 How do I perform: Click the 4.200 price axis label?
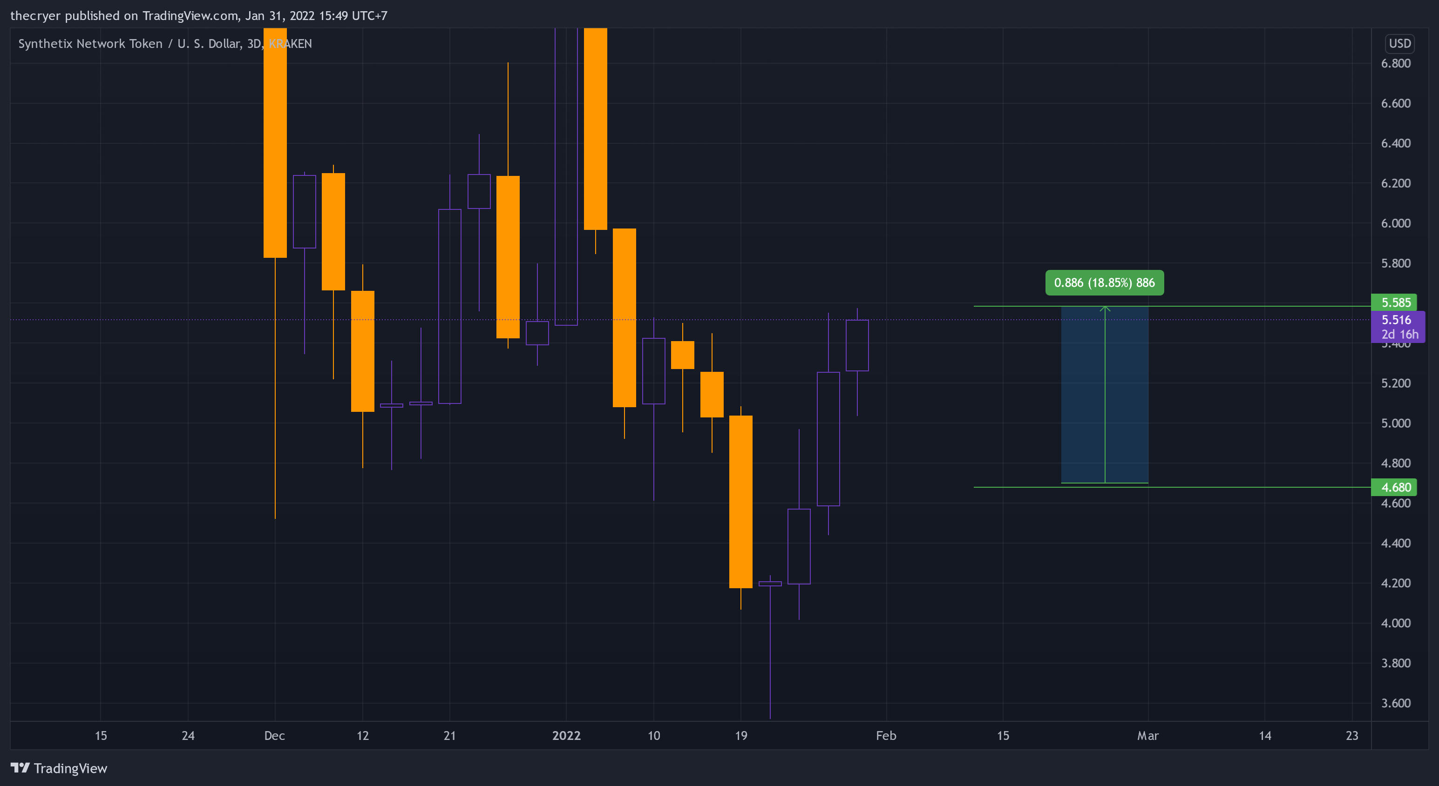1395,584
